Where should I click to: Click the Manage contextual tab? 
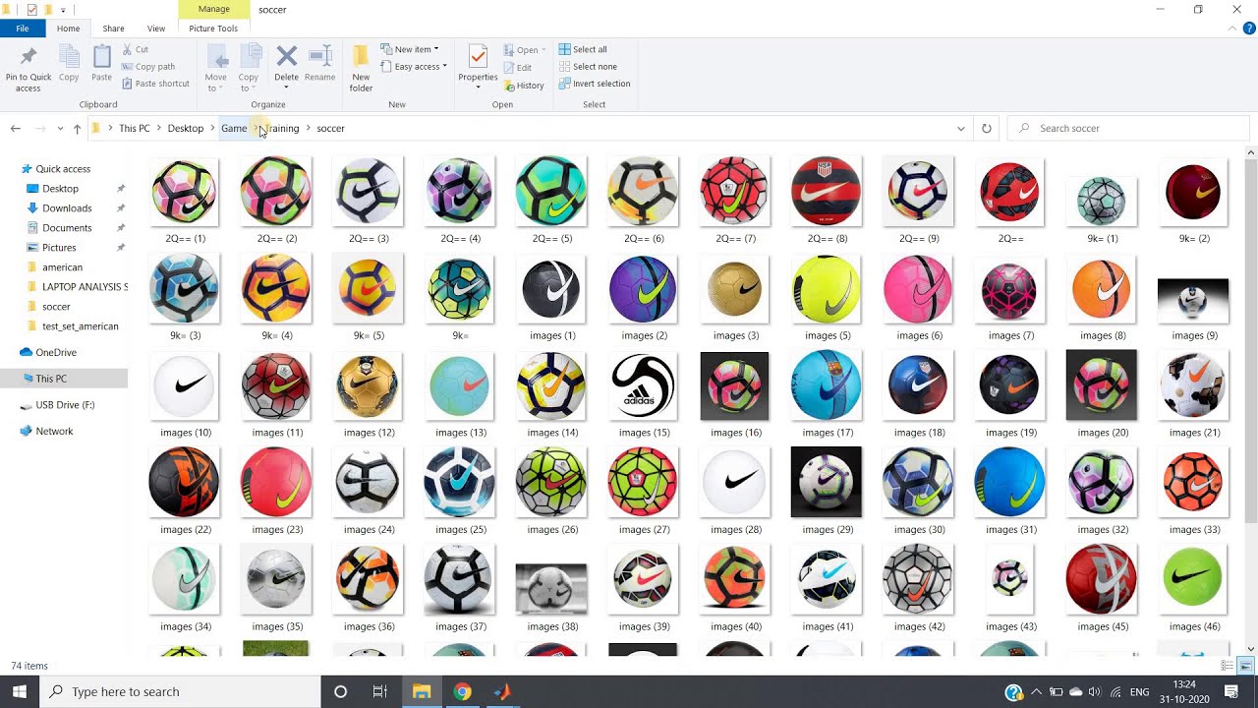click(x=213, y=9)
